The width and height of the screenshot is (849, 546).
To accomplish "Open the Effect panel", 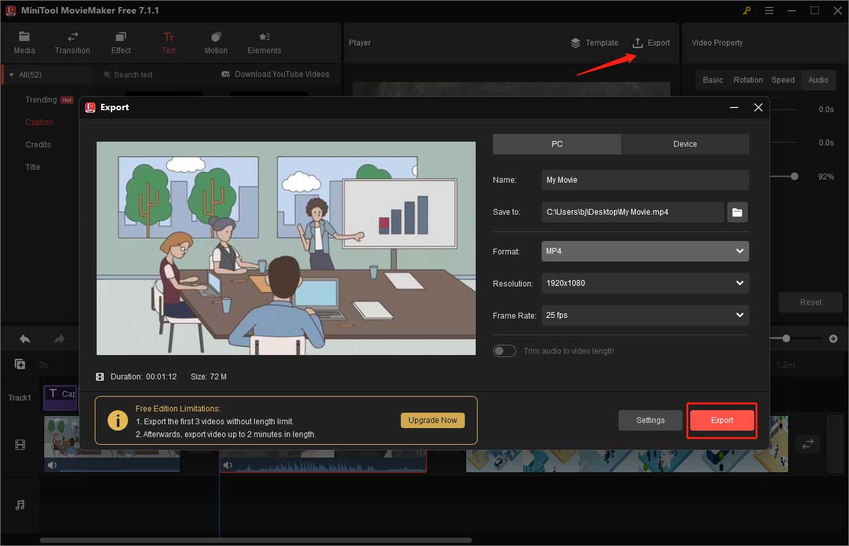I will point(120,42).
